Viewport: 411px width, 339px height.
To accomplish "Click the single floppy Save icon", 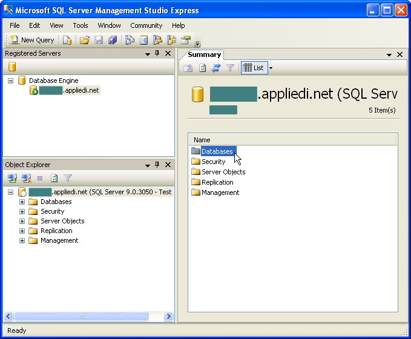I will [x=99, y=40].
